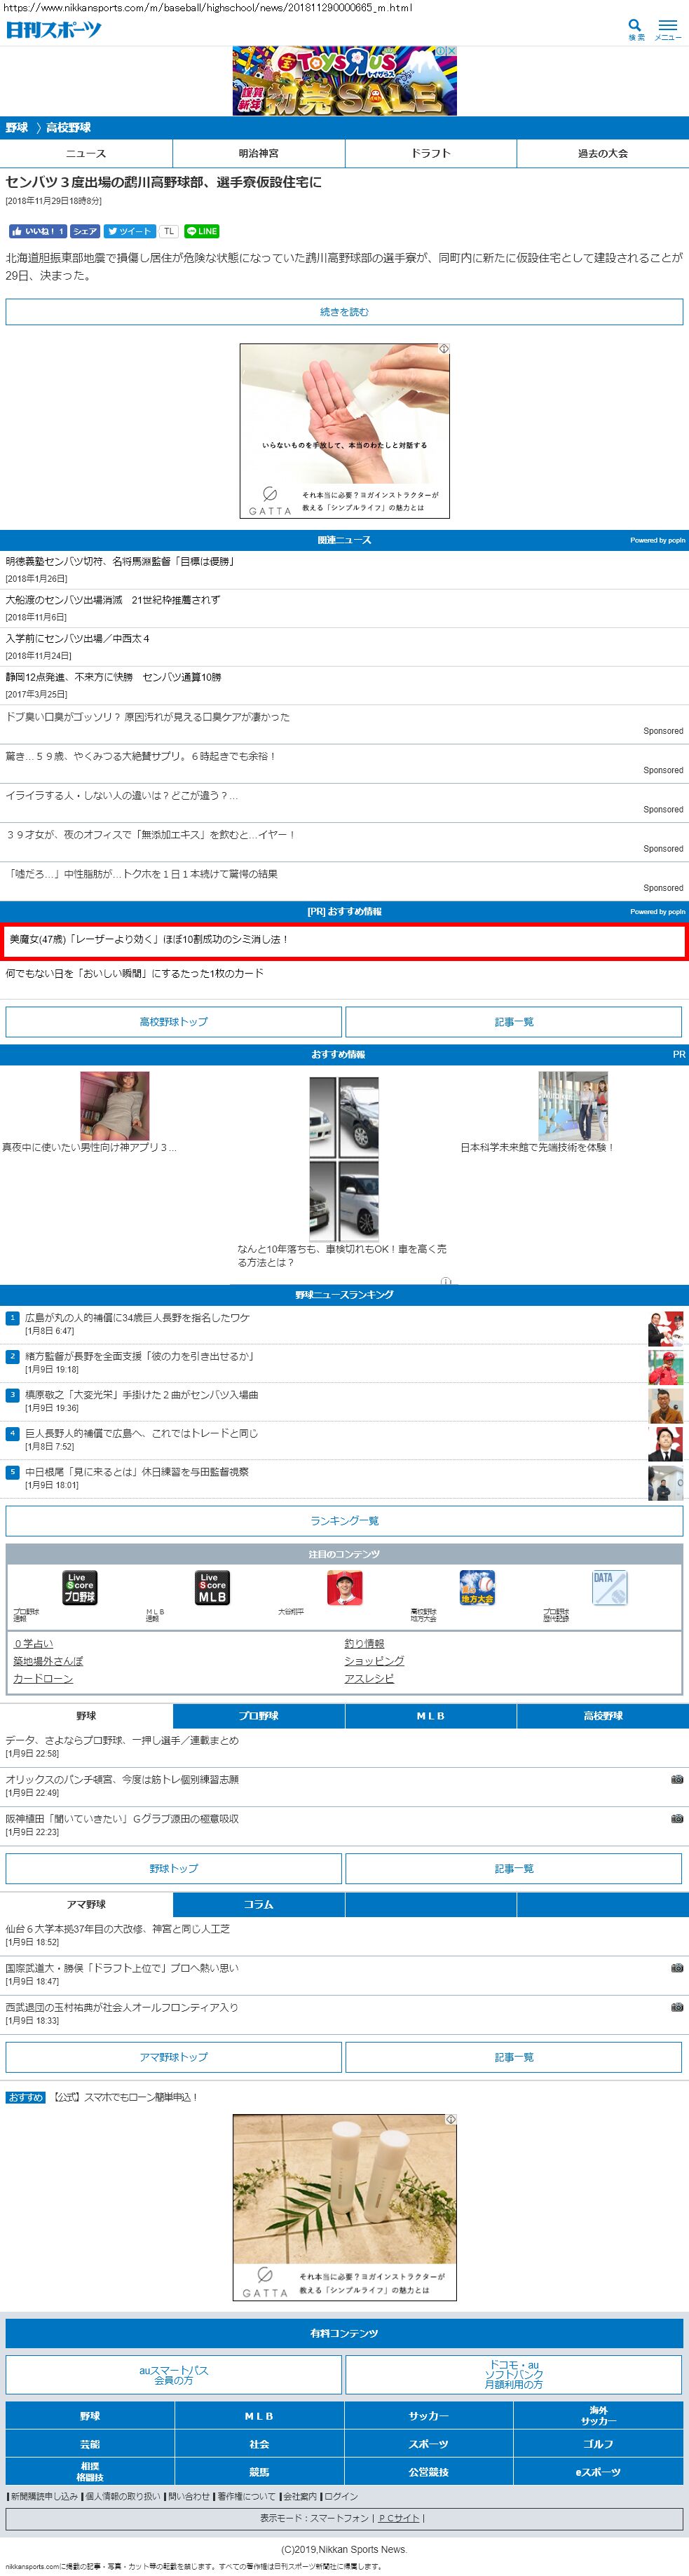Image resolution: width=689 pixels, height=2576 pixels.
Task: Open the Live Score プロ野球 icon
Action: (79, 1587)
